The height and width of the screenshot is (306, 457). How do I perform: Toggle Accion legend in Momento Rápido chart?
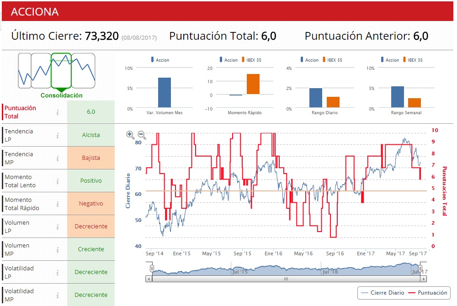click(x=228, y=60)
